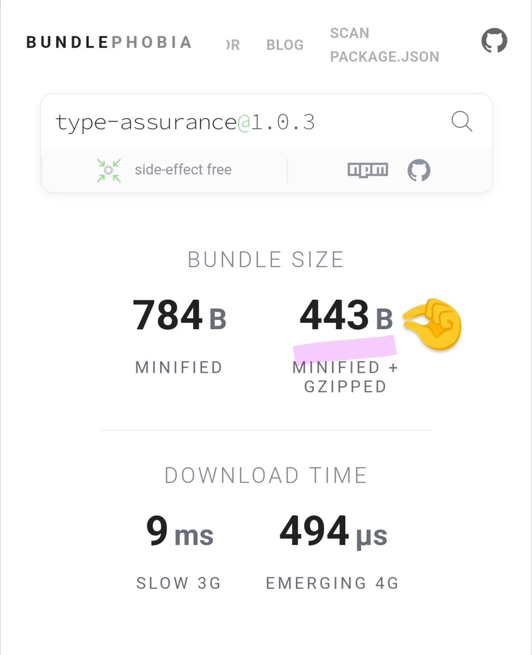Go to Bundlephobia home logo

[109, 43]
